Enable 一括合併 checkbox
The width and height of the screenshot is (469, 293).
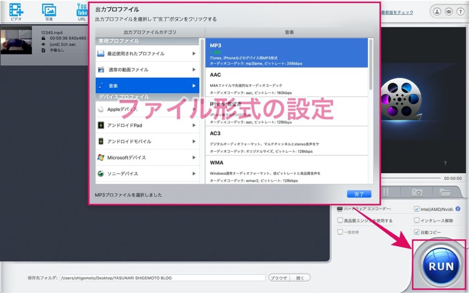[340, 232]
